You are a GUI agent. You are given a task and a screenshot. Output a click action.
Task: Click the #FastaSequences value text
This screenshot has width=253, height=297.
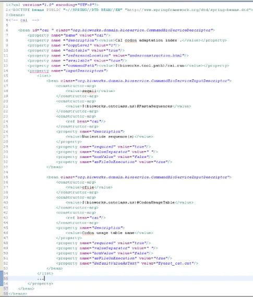[x=154, y=106]
